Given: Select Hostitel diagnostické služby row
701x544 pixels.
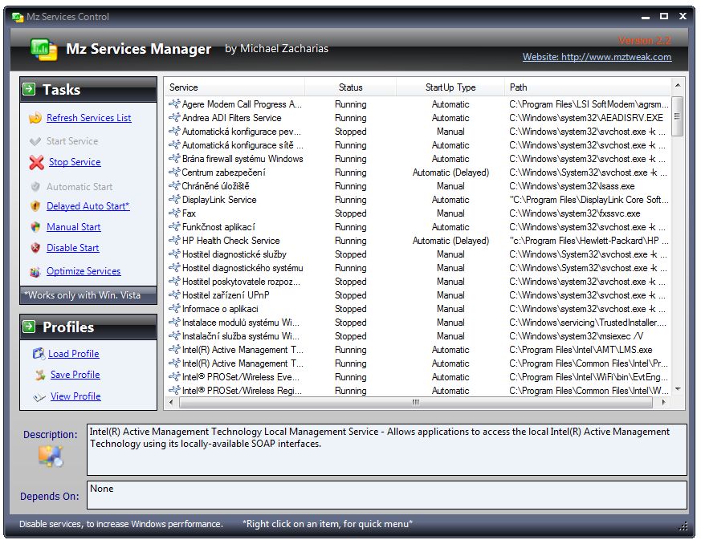Looking at the screenshot, I should (418, 254).
